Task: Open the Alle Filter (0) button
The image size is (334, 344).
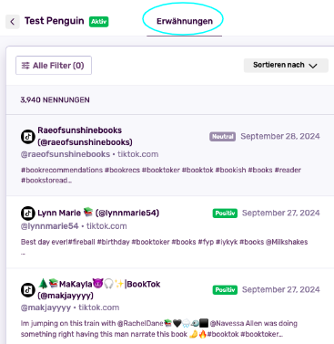Action: (54, 66)
